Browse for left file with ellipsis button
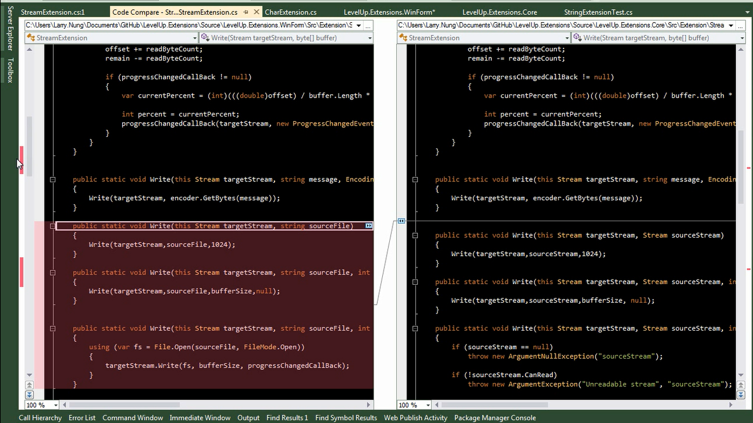The image size is (753, 423). pos(368,25)
